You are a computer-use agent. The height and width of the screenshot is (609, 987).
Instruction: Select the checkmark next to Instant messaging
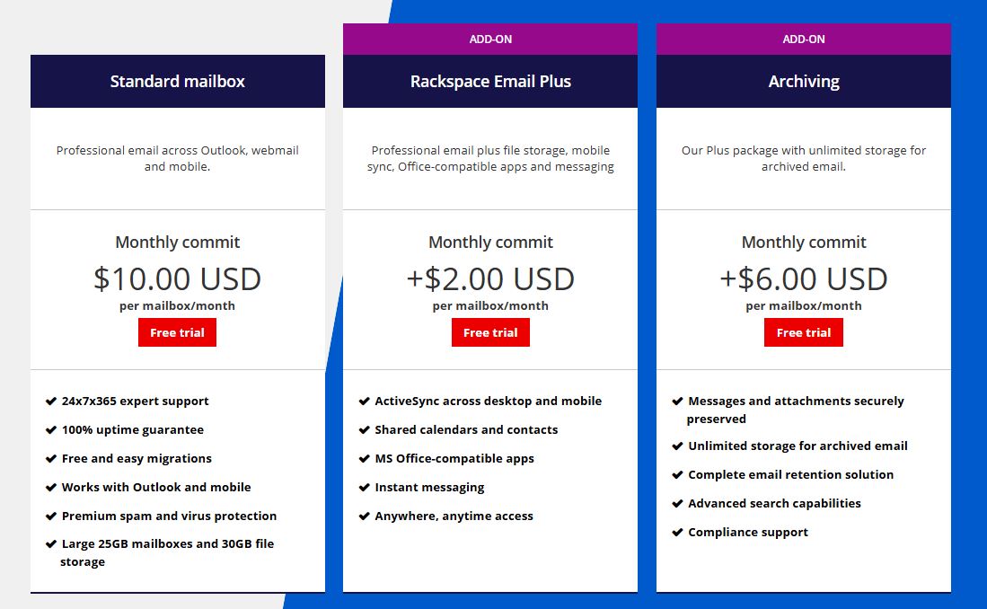(x=365, y=487)
